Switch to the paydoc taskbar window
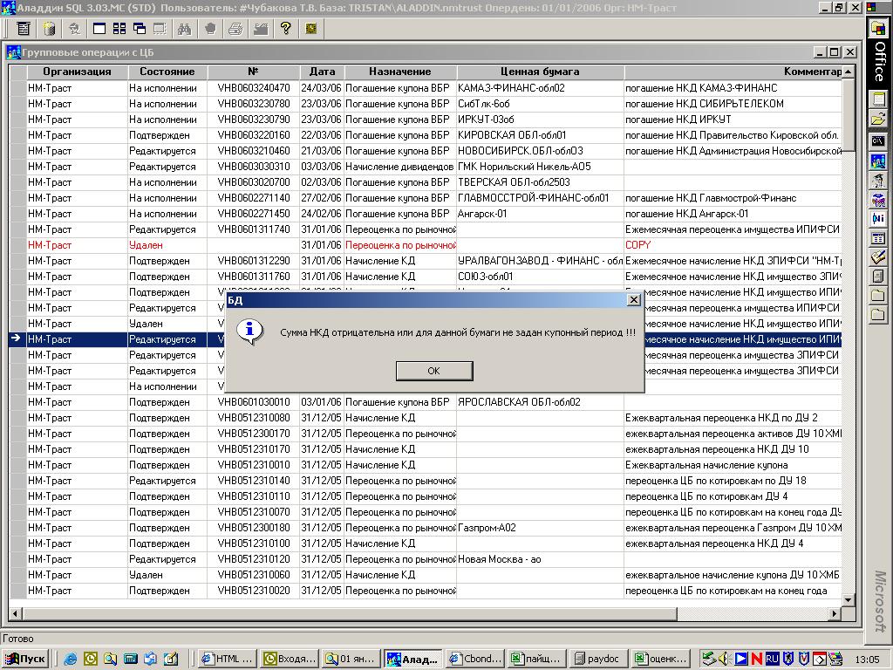Screen dimensions: 893x670 (x=597, y=660)
